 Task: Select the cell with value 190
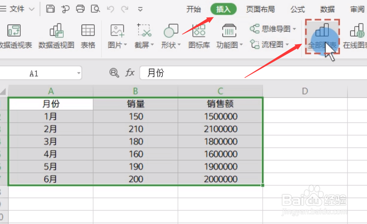click(x=135, y=167)
